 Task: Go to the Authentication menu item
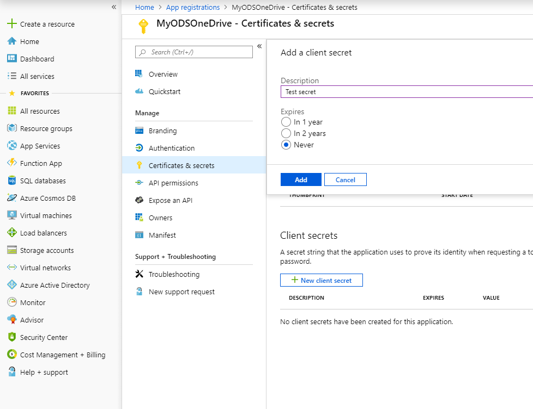171,148
